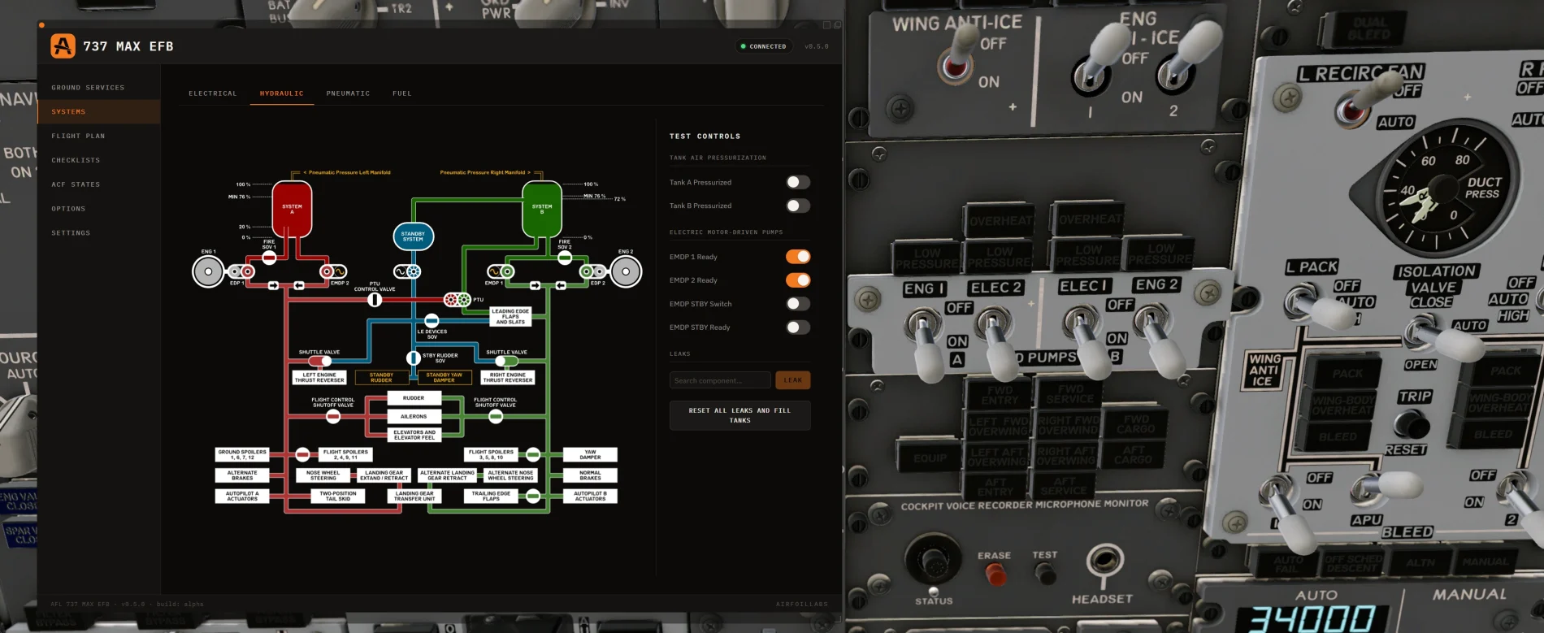Click the green right Shuttle Valve
Image resolution: width=1544 pixels, height=633 pixels.
[x=506, y=361]
